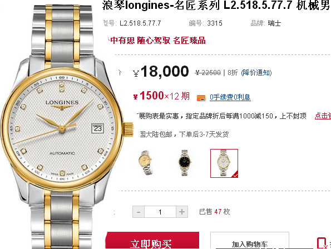The height and width of the screenshot is (249, 331).
Task: Click the ¥1500×12期 installment price text
Action: (x=161, y=96)
